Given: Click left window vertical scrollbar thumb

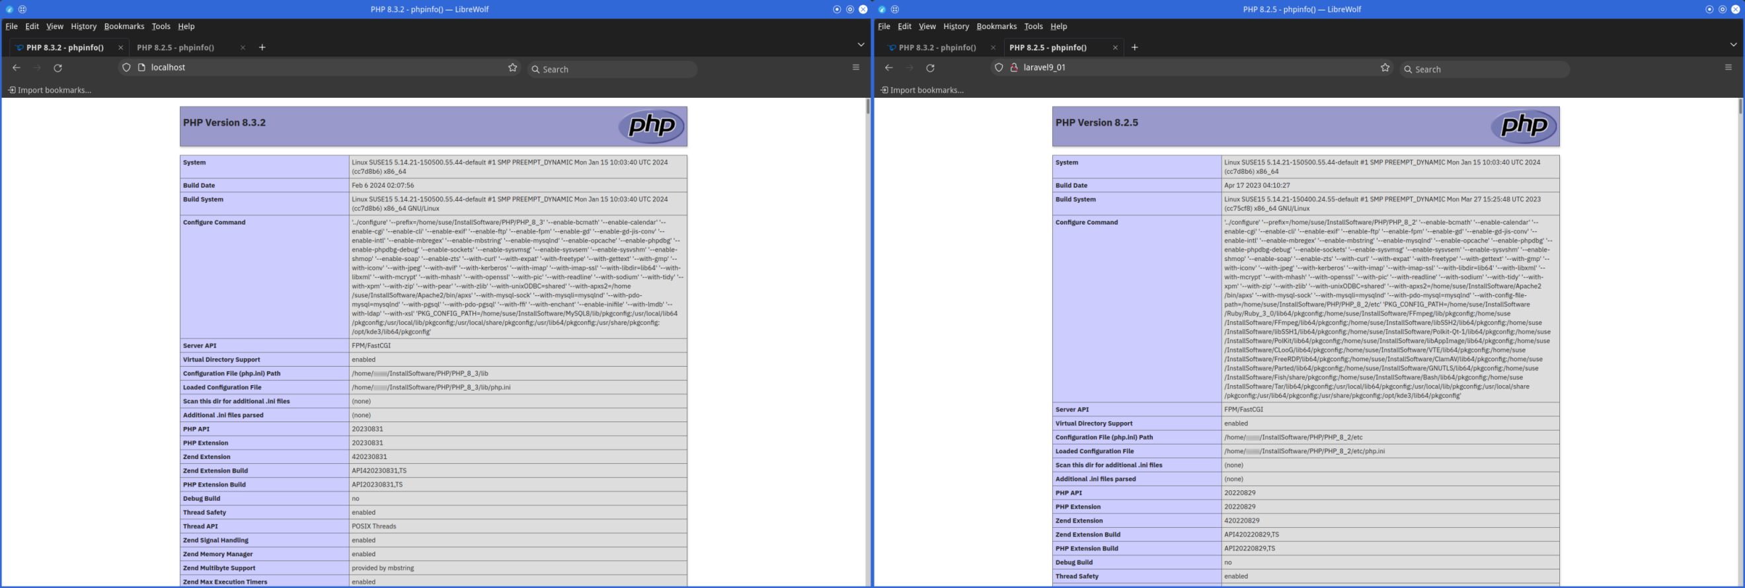Looking at the screenshot, I should (x=868, y=106).
